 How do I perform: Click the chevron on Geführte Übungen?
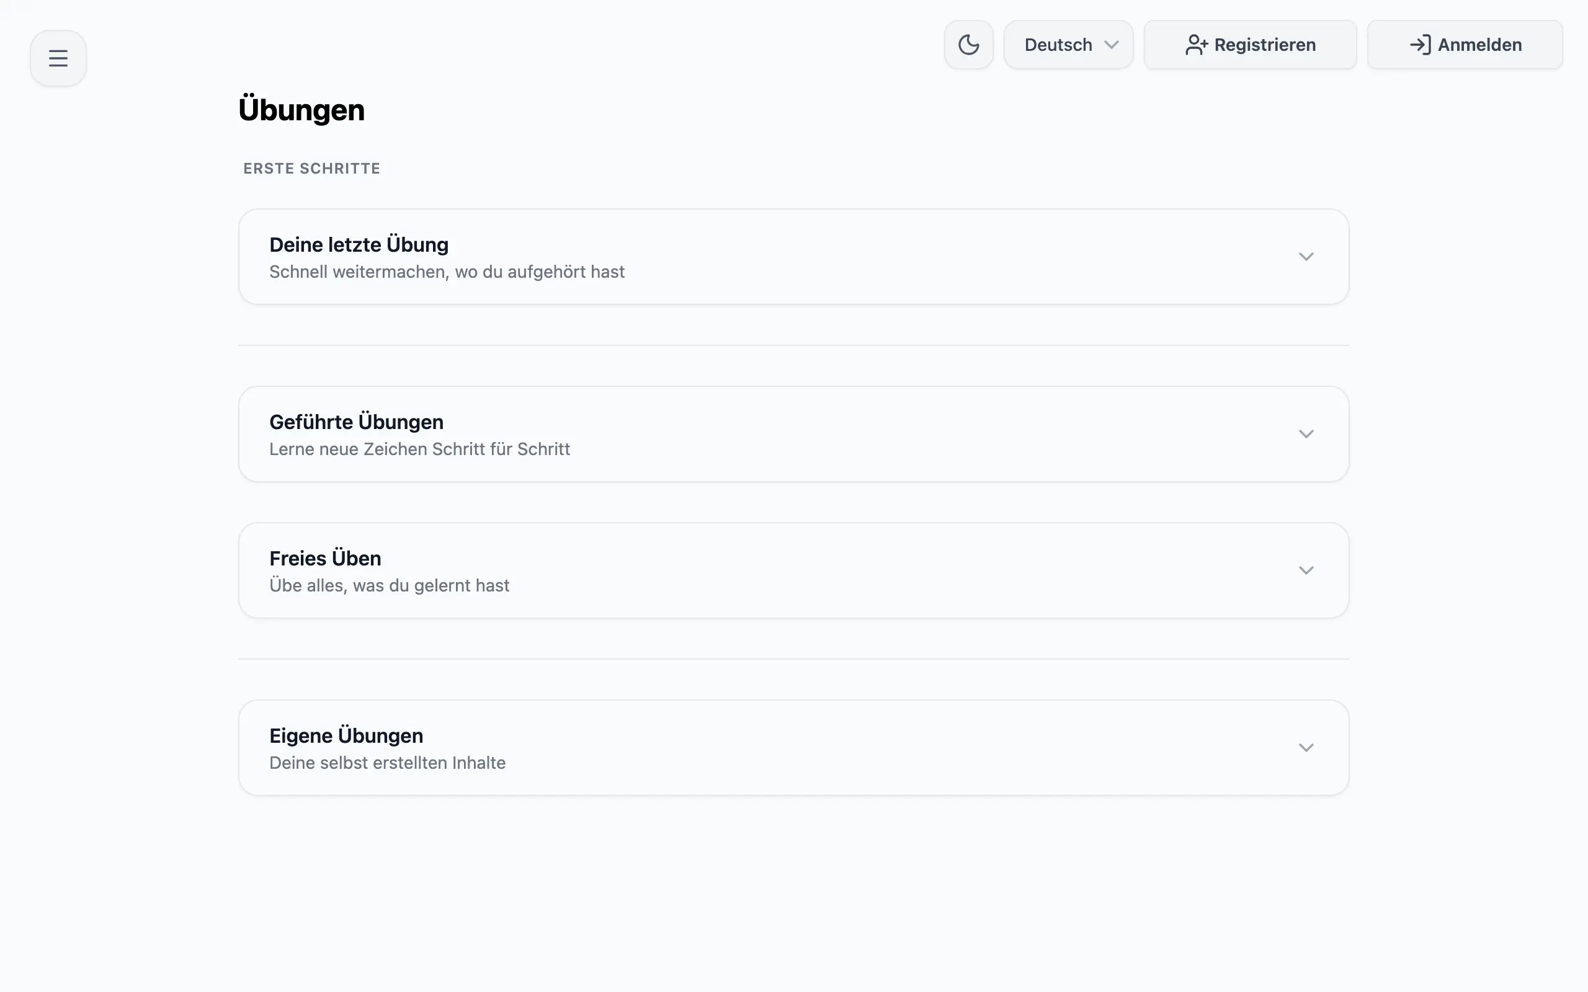[x=1306, y=433]
